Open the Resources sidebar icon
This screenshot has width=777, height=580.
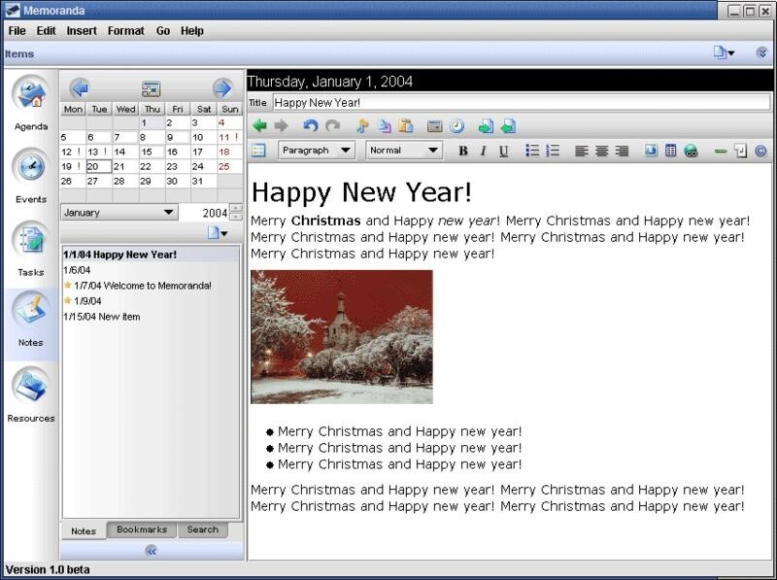(31, 387)
